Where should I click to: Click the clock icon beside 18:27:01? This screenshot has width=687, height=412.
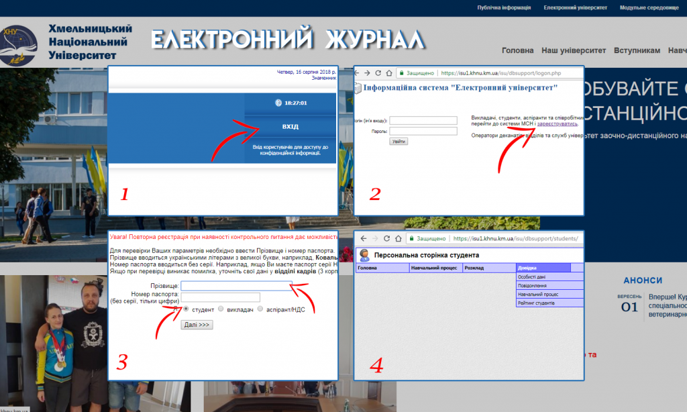click(278, 103)
